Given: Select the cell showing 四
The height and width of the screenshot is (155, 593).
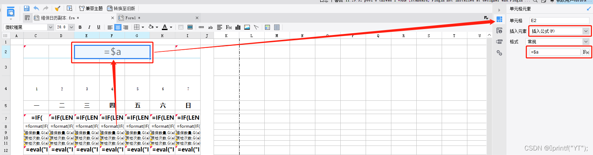Looking at the screenshot, I should coord(112,105).
